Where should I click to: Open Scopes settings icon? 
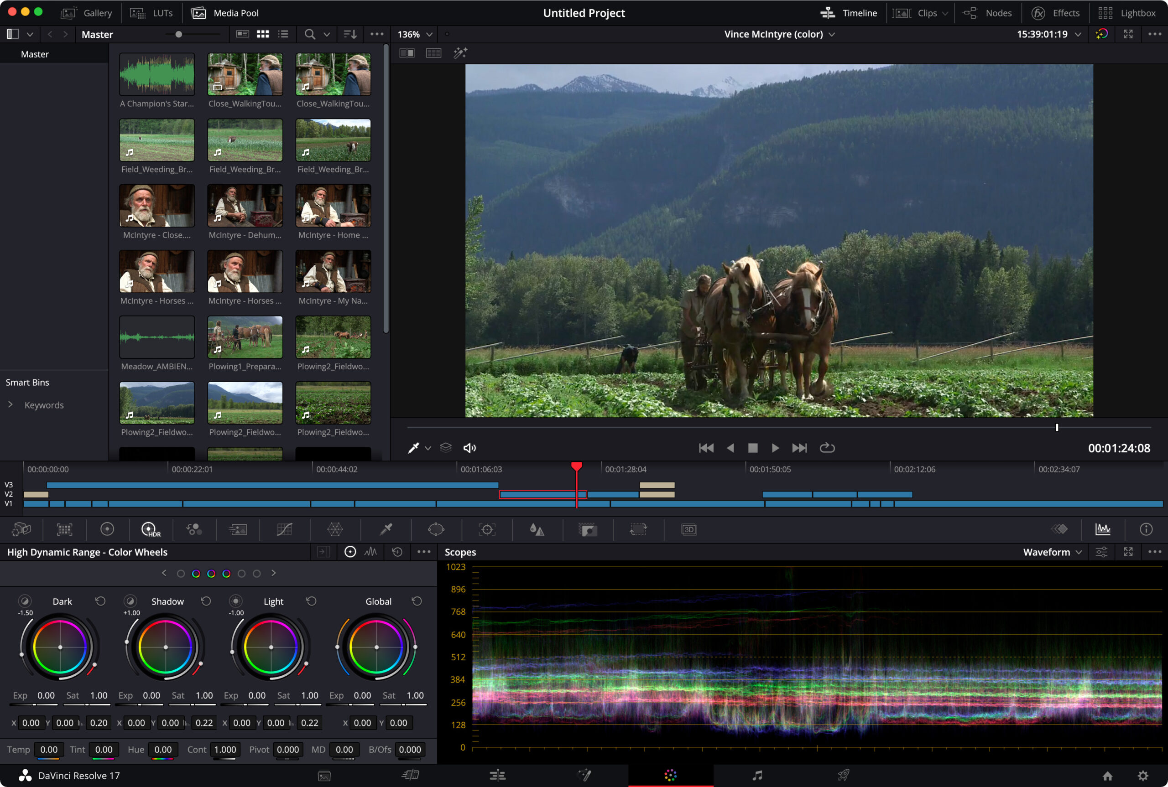[x=1101, y=552]
